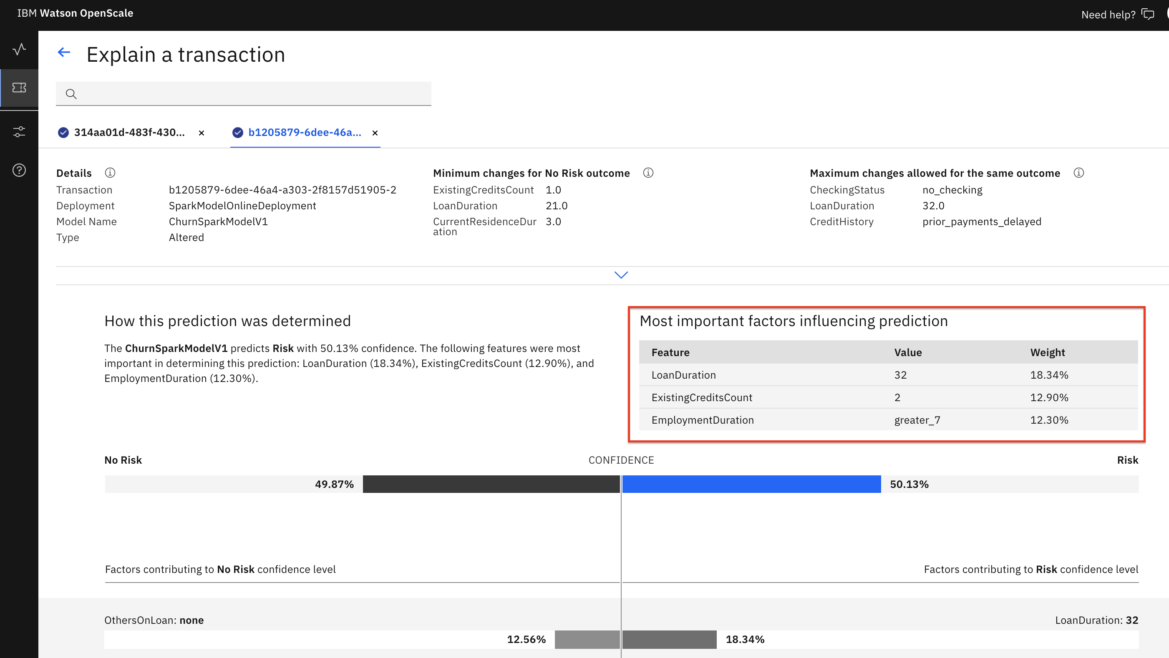Click the dark No Risk confidence bar

click(491, 484)
